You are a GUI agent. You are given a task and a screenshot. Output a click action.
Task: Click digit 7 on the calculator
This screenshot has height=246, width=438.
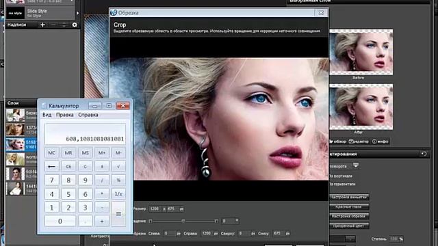52,180
